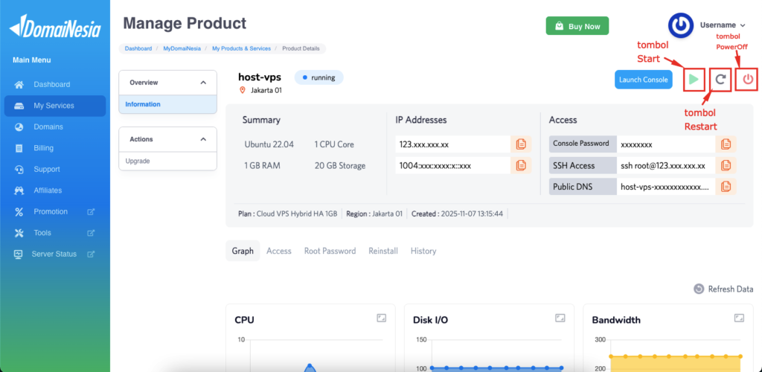The height and width of the screenshot is (372, 762).
Task: Click the Plan : Cloud VPS Hybrid HA 1GB text
Action: coord(288,214)
